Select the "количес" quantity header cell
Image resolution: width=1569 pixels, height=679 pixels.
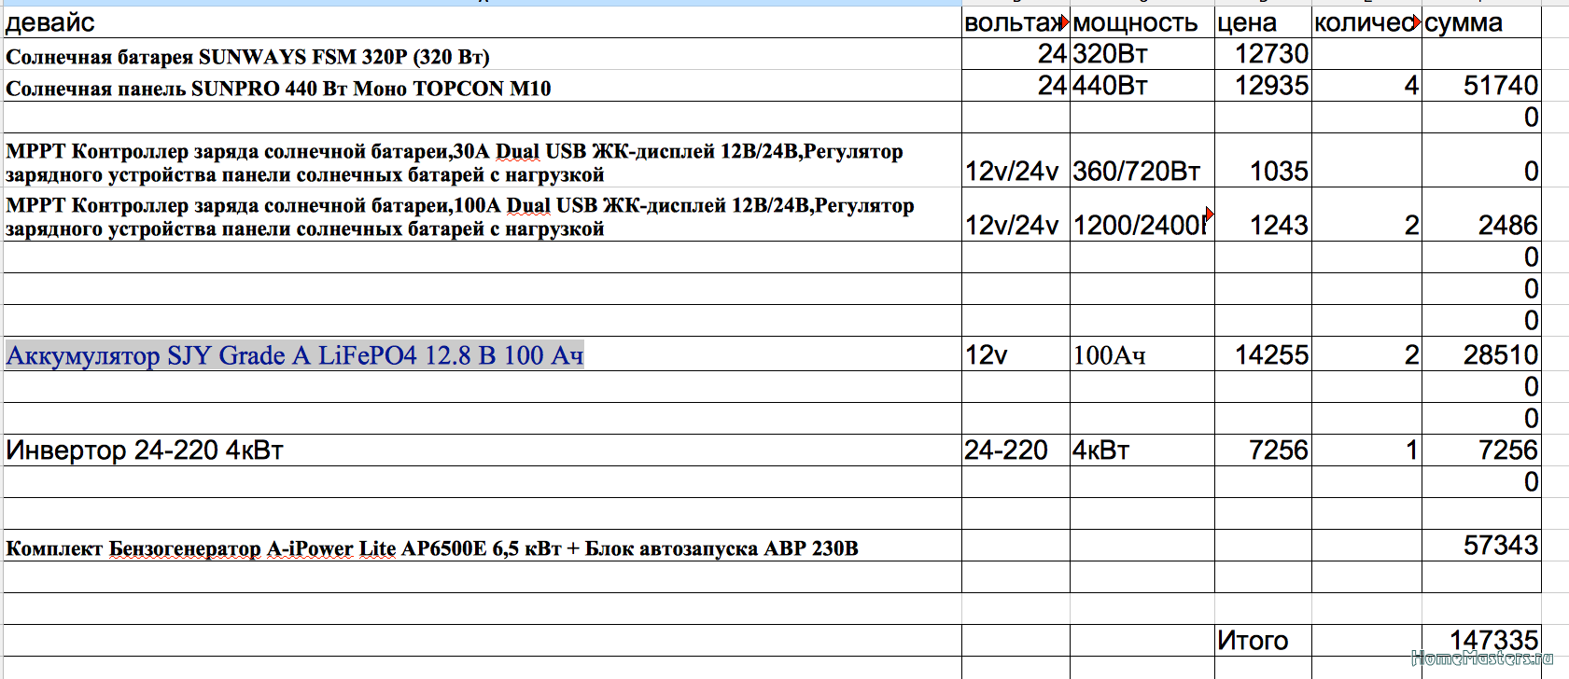(1366, 22)
